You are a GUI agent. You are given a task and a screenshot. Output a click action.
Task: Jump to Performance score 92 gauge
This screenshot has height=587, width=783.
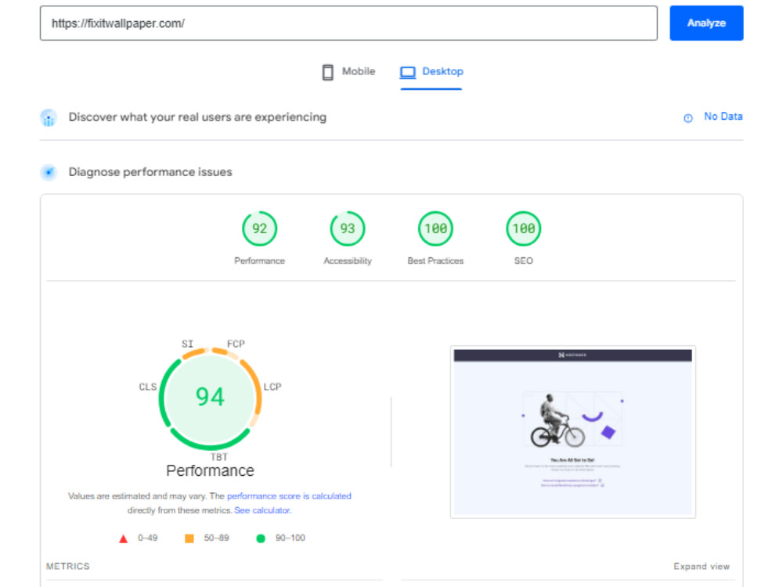click(x=259, y=229)
